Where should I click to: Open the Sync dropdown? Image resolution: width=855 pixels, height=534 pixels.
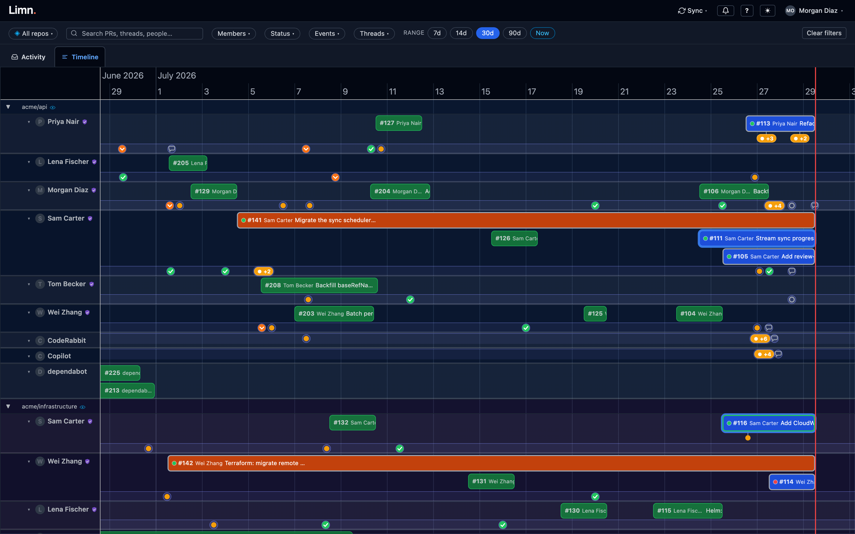pos(692,11)
